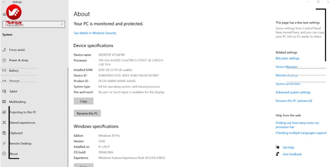Click the Windows specifications heading
This screenshot has height=167, width=335.
point(96,127)
